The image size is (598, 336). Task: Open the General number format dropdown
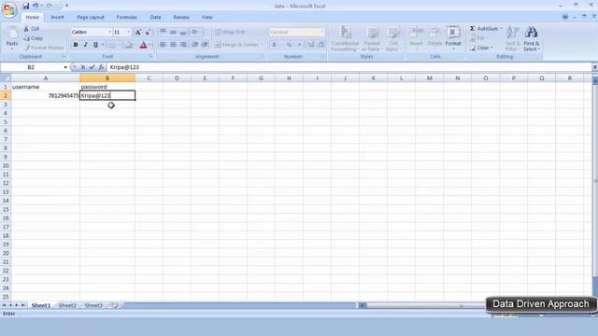point(321,32)
